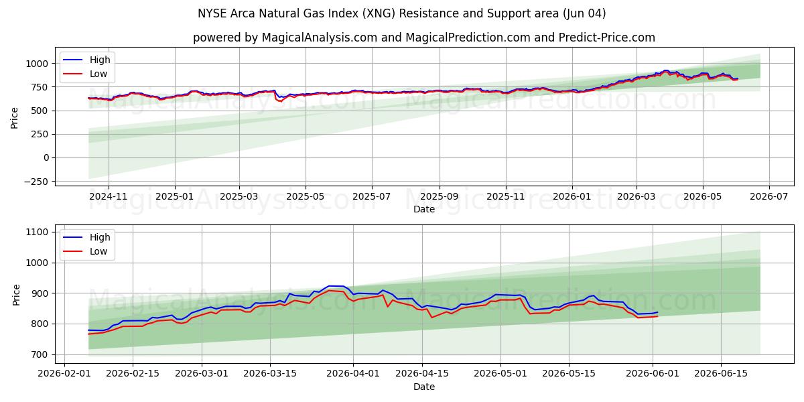This screenshot has width=804, height=402.
Task: Click the '2026-02-01' tick label
Action: (x=64, y=374)
